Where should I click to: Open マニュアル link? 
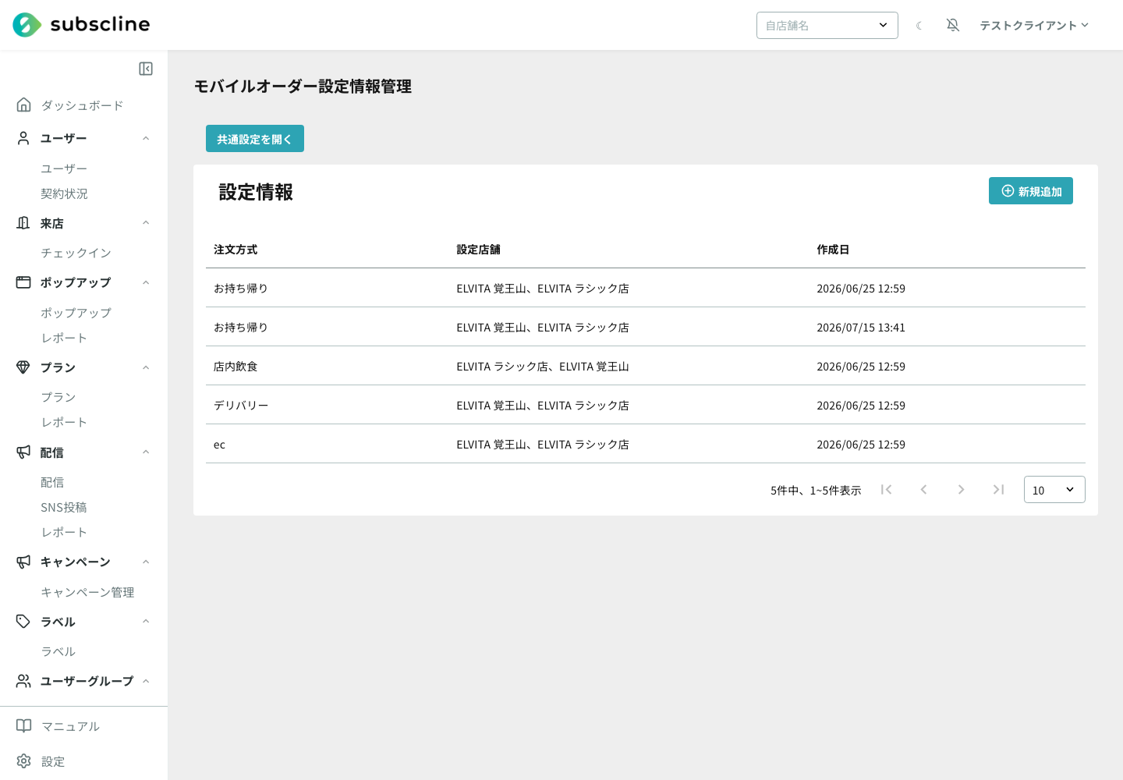pos(70,726)
